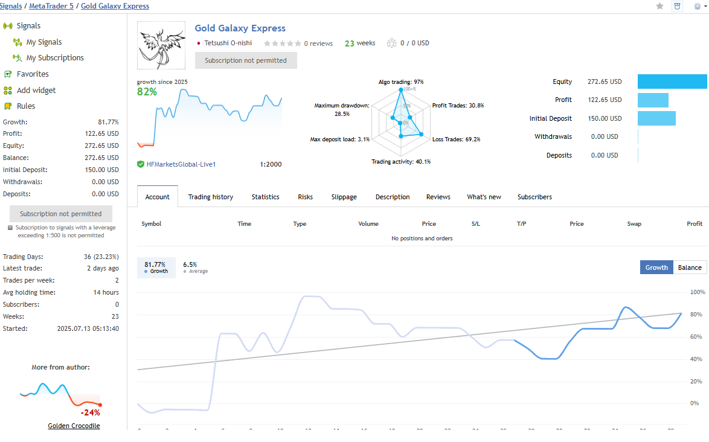Open the settings gear dropdown

[699, 6]
